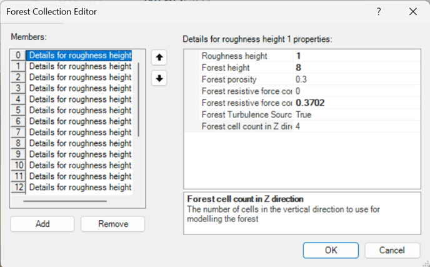Screen dimensions: 430x267
Task: Edit the Roughness height value field
Action: [x=356, y=56]
